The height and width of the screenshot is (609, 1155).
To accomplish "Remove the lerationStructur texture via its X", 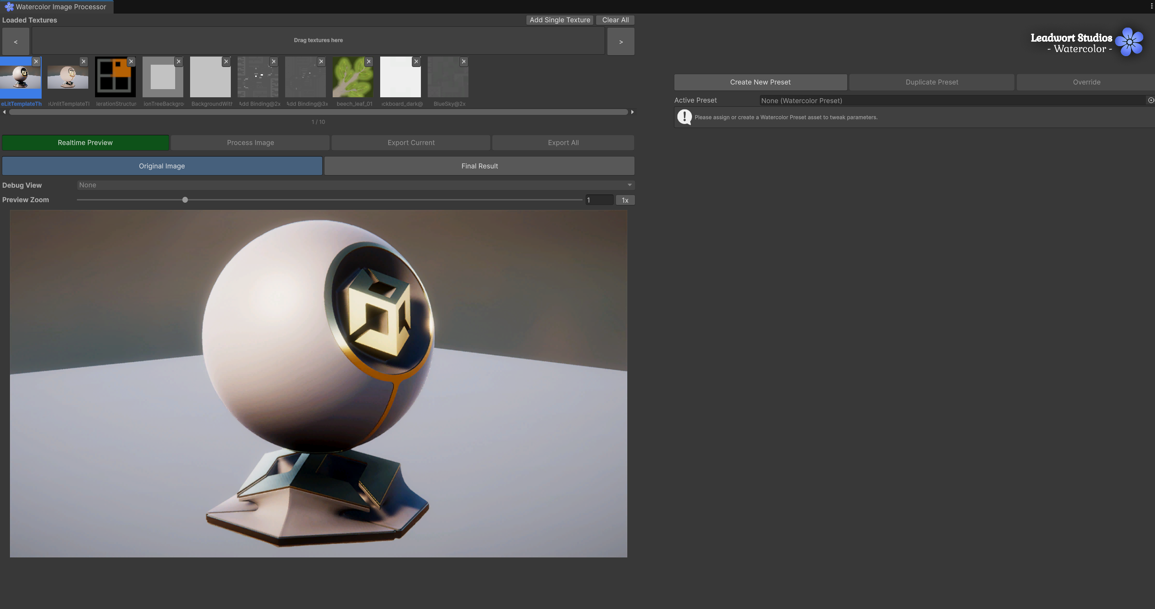I will click(x=131, y=62).
